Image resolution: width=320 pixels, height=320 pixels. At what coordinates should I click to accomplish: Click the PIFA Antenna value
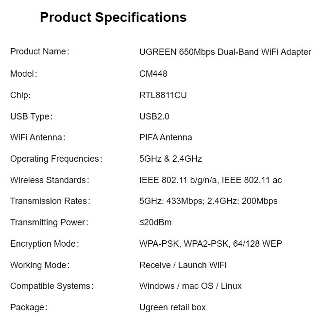click(165, 137)
